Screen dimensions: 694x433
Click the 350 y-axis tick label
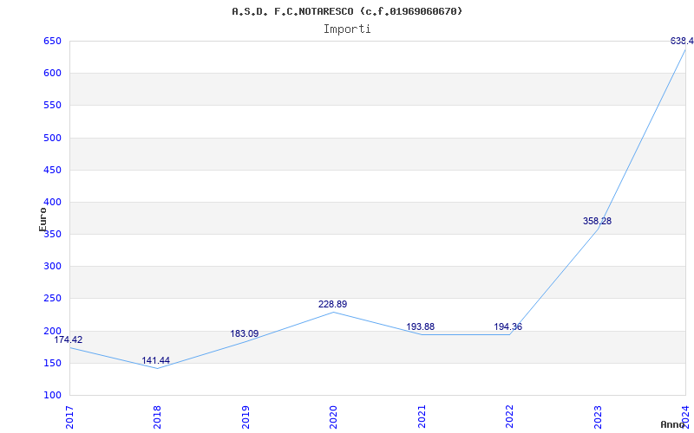51,235
